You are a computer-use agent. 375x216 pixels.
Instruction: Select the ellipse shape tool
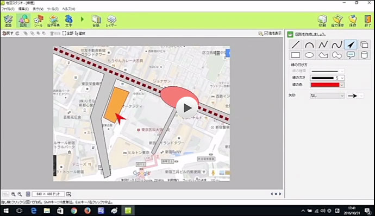[x=309, y=55]
